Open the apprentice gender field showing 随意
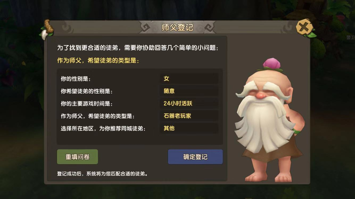 [189, 91]
